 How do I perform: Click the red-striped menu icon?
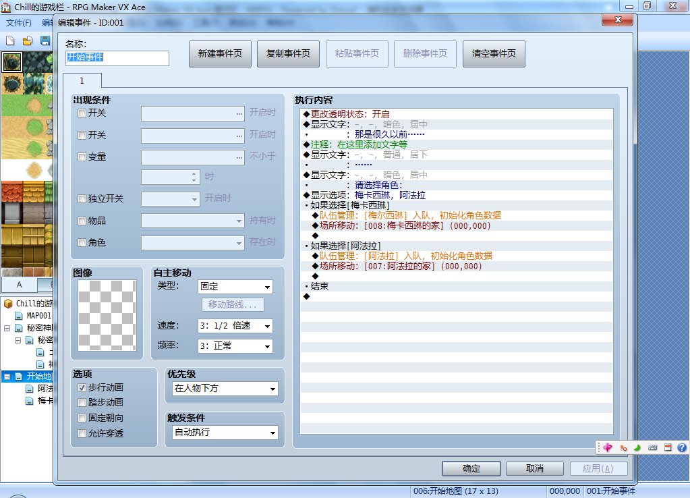668,448
